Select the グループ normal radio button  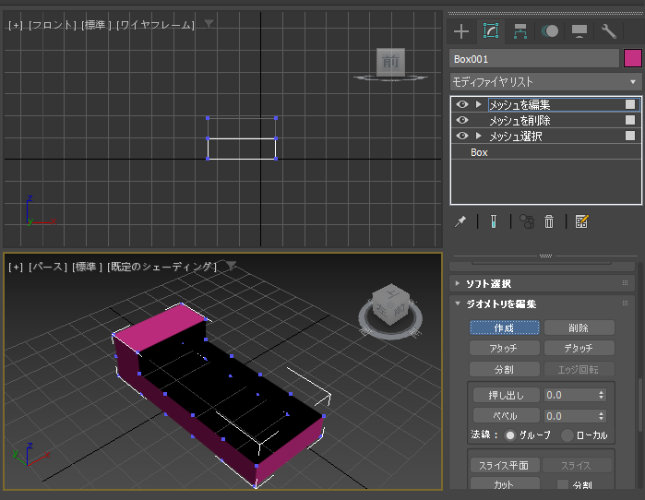(x=510, y=435)
